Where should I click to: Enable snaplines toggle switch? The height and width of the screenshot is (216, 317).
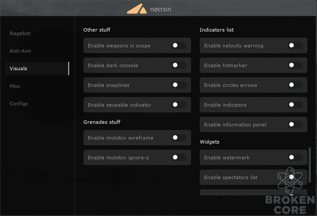pyautogui.click(x=179, y=85)
